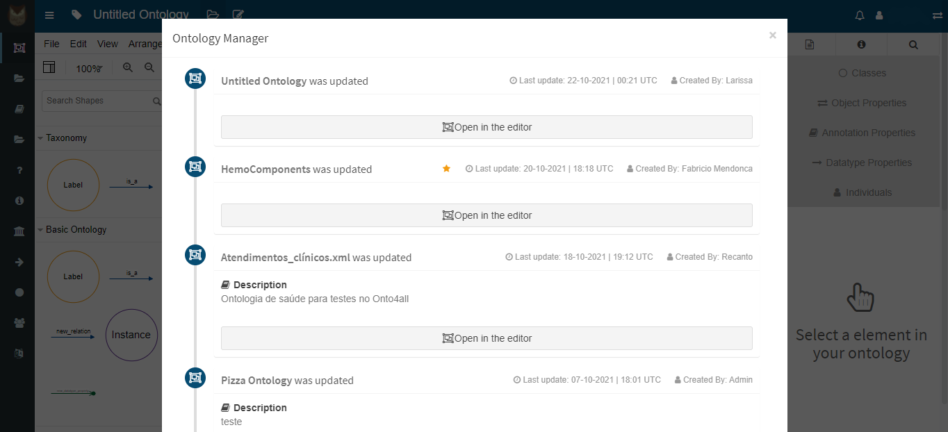Image resolution: width=948 pixels, height=432 pixels.
Task: Click the Search Shapes input field
Action: click(x=97, y=101)
